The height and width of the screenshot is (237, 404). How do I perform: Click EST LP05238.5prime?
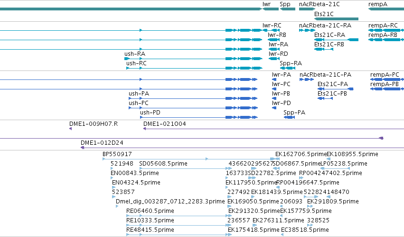coord(344,164)
